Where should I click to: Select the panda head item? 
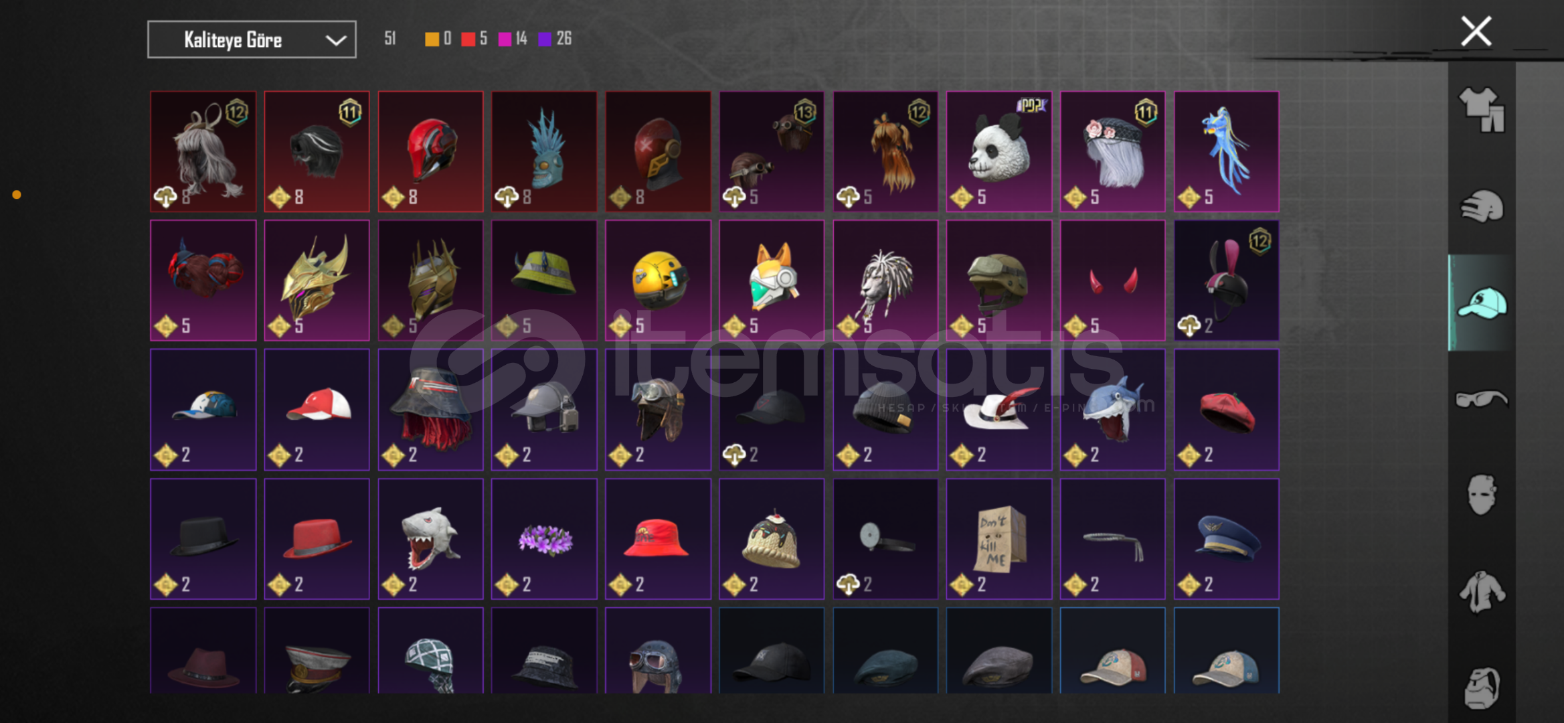(999, 151)
